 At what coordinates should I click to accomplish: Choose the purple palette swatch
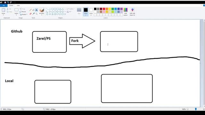(x=121, y=9)
